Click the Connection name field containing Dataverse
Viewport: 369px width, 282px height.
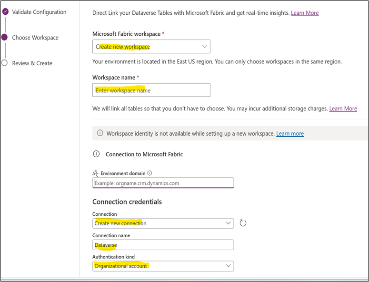coord(163,245)
